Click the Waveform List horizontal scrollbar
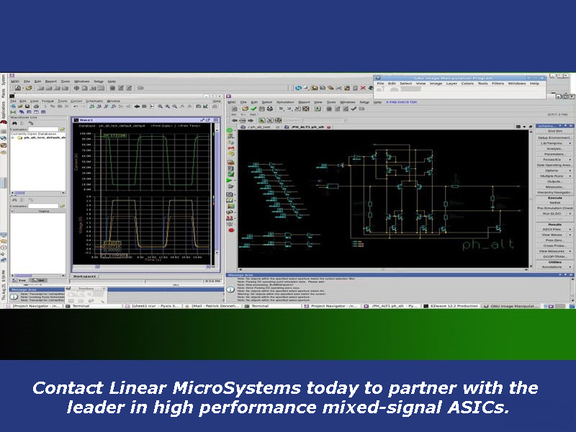 click(37, 192)
